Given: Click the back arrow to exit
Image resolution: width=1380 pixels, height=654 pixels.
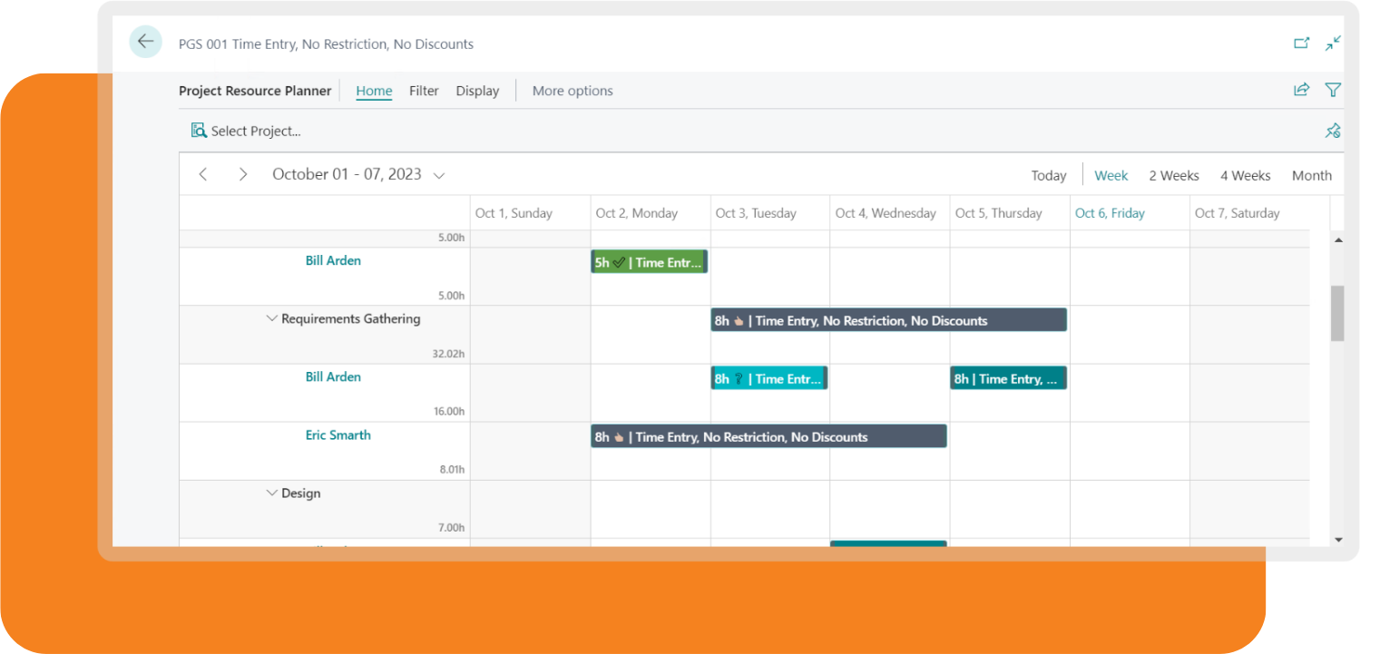Looking at the screenshot, I should (x=145, y=42).
